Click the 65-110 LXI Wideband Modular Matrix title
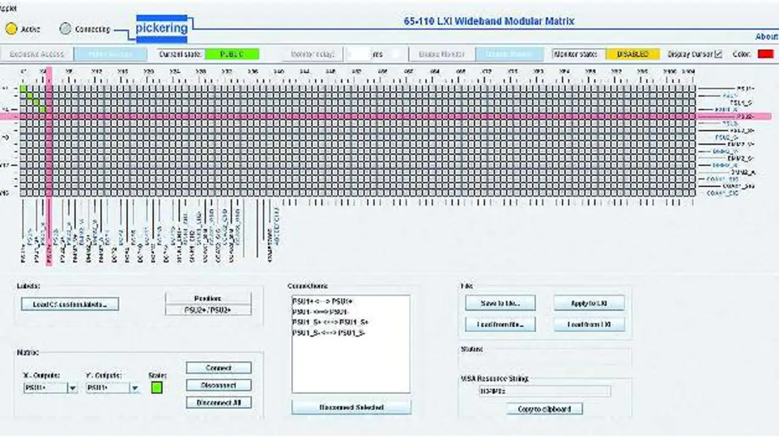The width and height of the screenshot is (779, 437). click(x=489, y=21)
